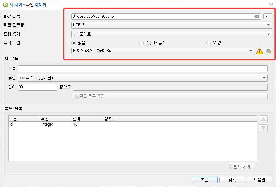Open the 유형 텍스트 (문자열) field type dropdown

[x=143, y=78]
